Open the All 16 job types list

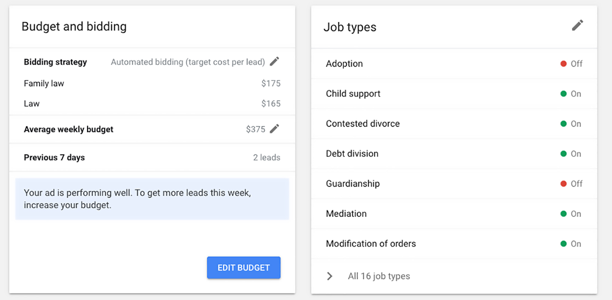click(x=379, y=276)
